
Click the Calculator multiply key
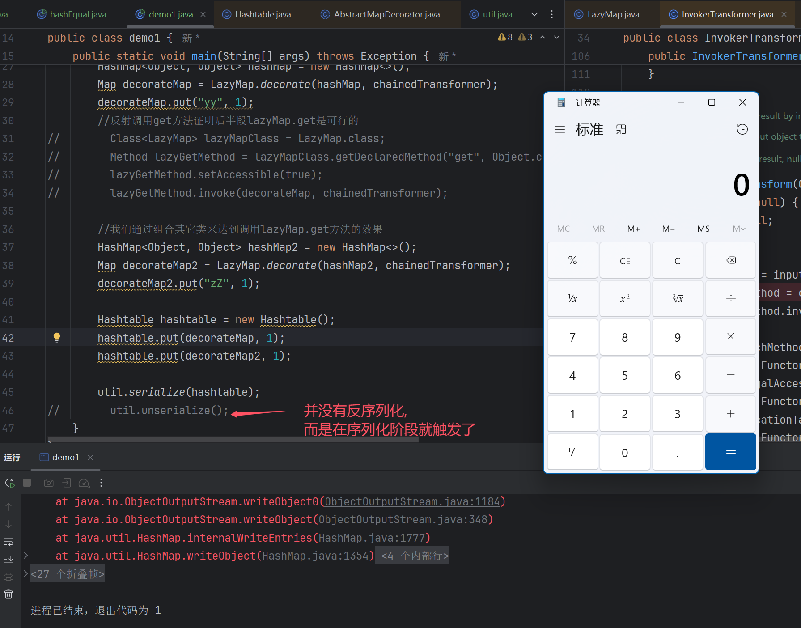click(x=731, y=337)
